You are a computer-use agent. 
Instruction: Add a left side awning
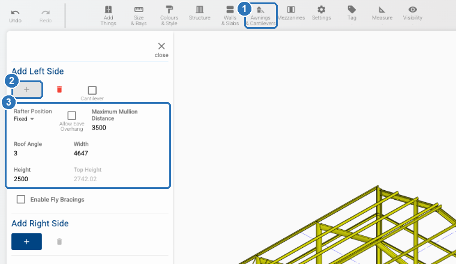27,89
